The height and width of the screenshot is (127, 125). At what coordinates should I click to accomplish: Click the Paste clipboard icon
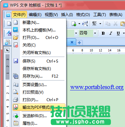[123, 24]
